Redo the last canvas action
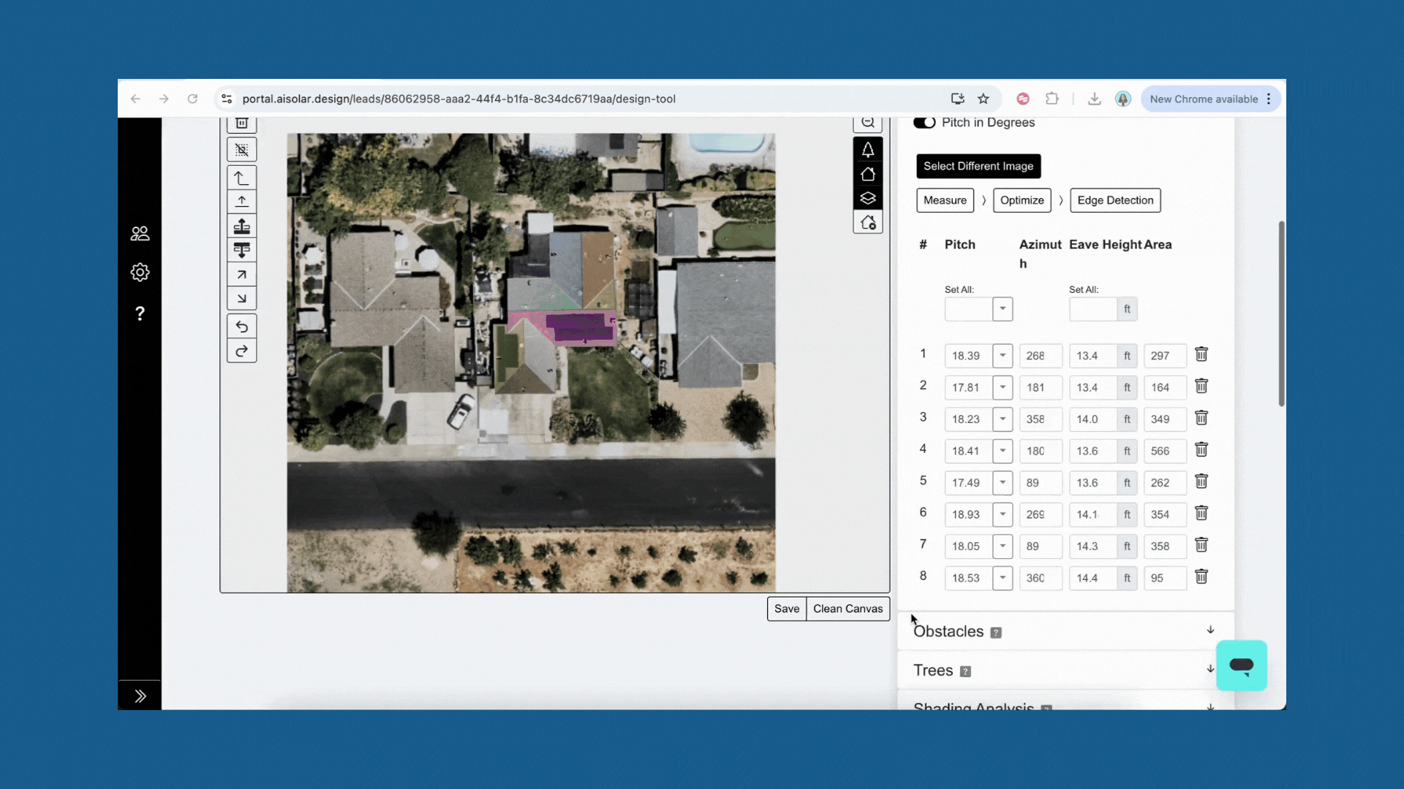The width and height of the screenshot is (1404, 789). [x=242, y=351]
